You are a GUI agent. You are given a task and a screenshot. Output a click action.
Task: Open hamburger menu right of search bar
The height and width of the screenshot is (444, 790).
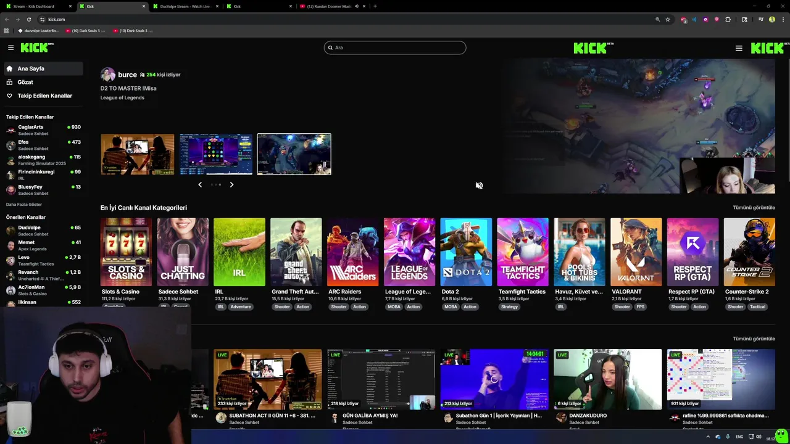(739, 48)
